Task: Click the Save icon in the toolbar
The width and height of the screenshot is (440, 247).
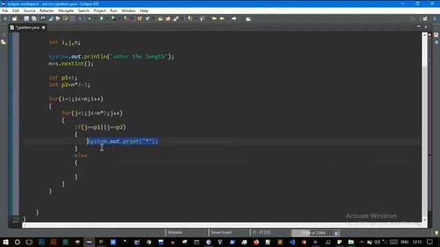Action: (x=26, y=19)
